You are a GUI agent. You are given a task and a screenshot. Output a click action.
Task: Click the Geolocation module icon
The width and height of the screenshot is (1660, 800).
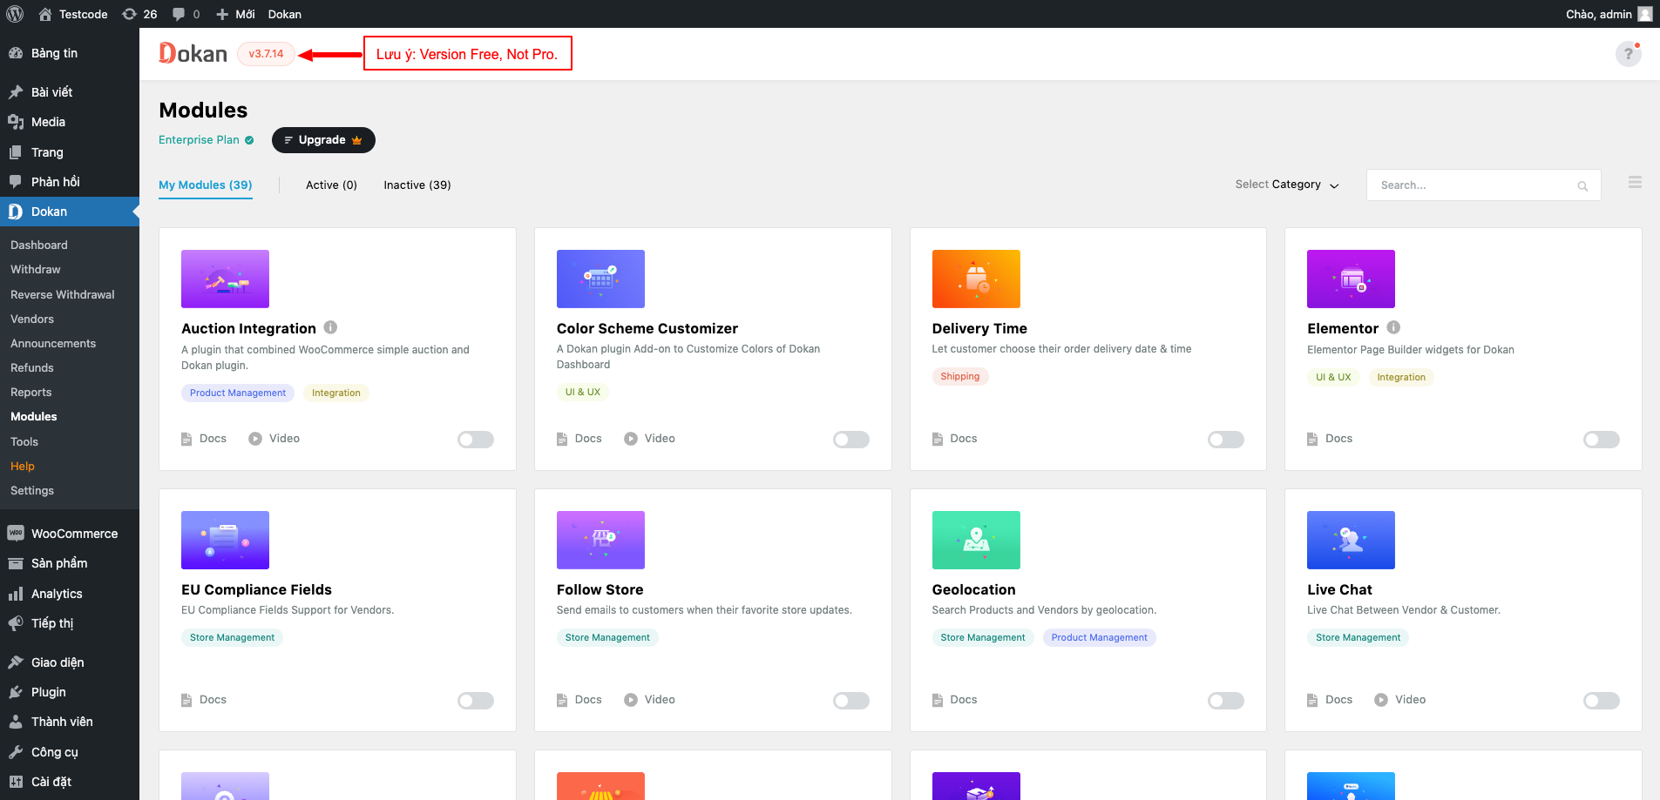(976, 540)
